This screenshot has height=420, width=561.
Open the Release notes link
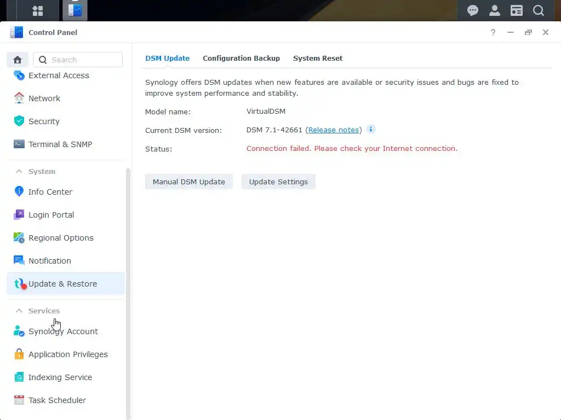tap(334, 130)
